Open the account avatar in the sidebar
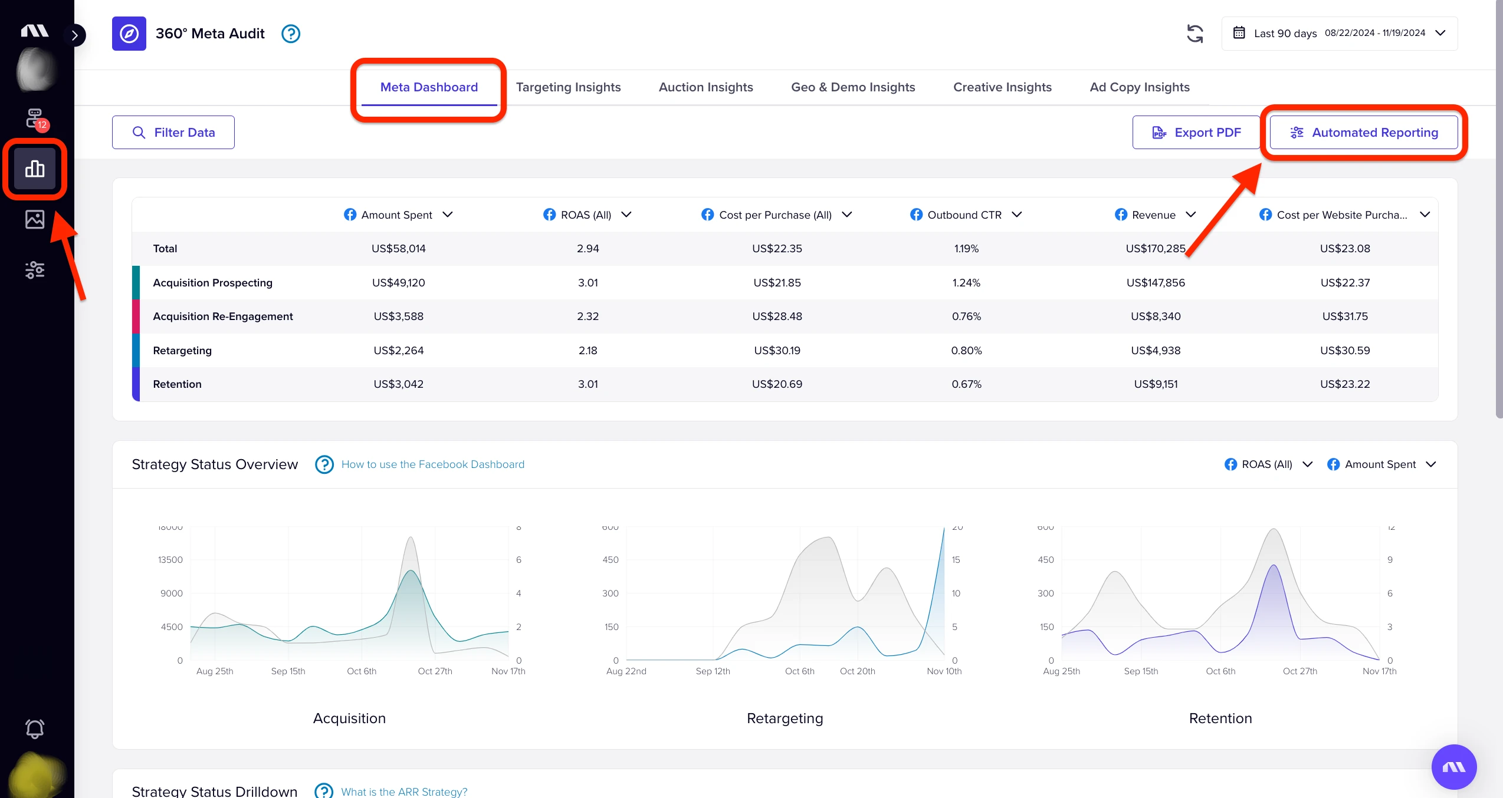 (35, 70)
